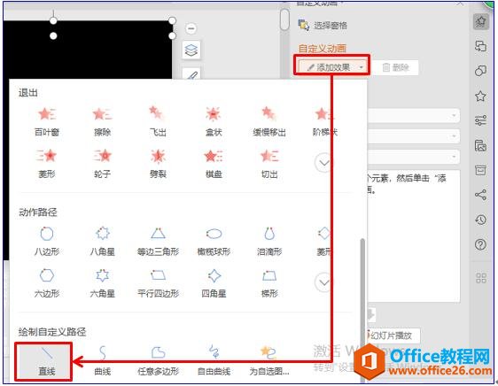Open the share sidebar icon

[x=480, y=194]
